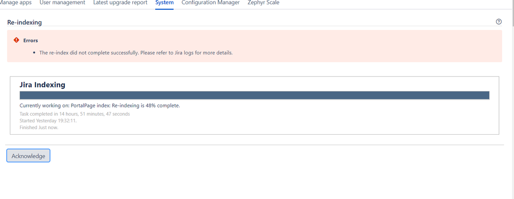Click the Task completed duration line
The width and height of the screenshot is (514, 199).
(75, 114)
